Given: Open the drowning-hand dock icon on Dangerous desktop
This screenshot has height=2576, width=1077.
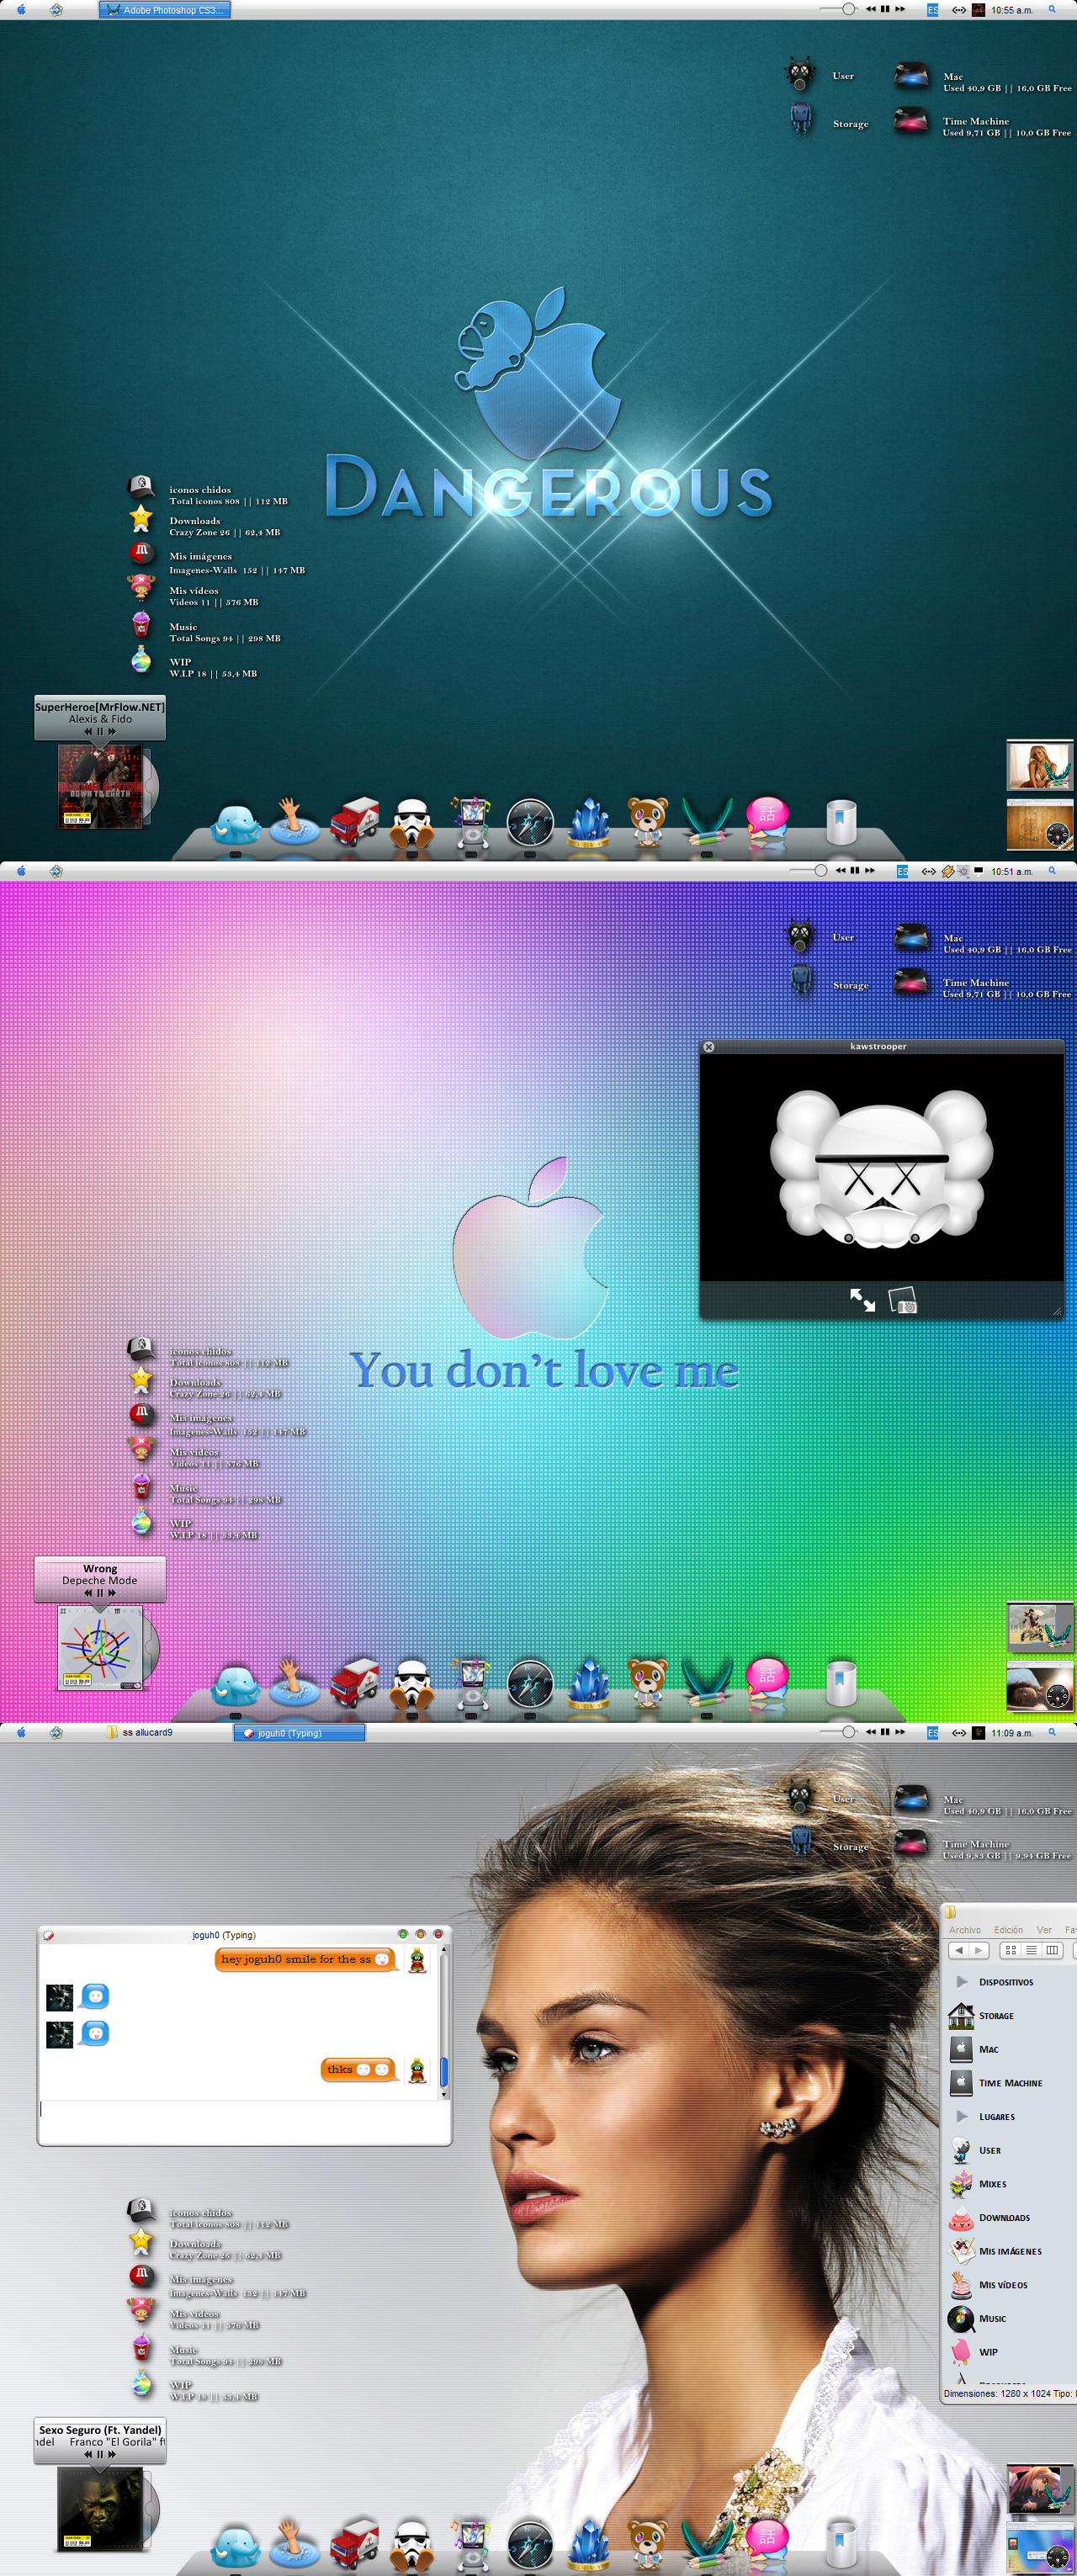Looking at the screenshot, I should (294, 822).
